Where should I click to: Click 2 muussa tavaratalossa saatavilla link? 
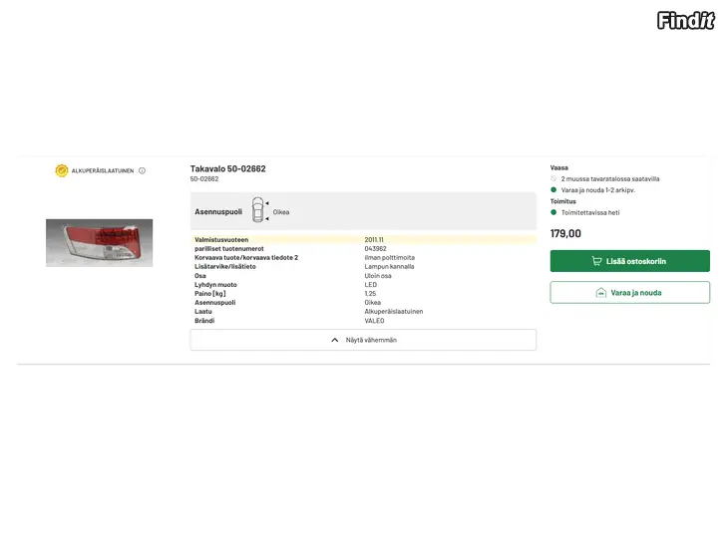tap(610, 178)
